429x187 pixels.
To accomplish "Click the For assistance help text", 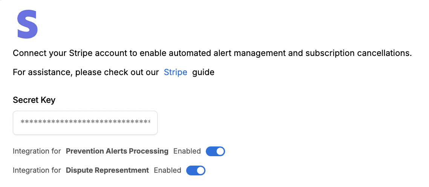I will pyautogui.click(x=86, y=72).
